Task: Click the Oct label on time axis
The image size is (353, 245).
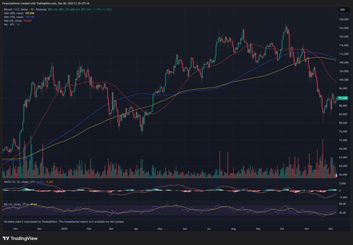Action: click(282, 228)
